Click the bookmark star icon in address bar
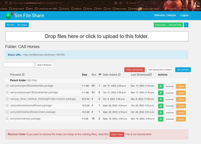This screenshot has width=201, height=144. point(121,3)
